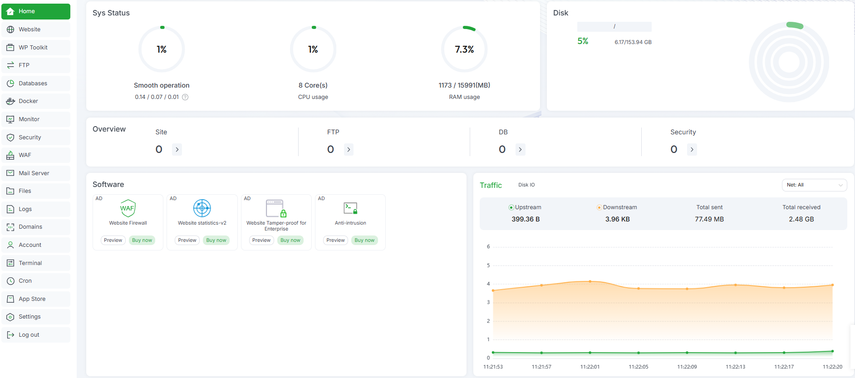Screen dimensions: 855x378
Task: Select the Traffic tab
Action: tap(491, 185)
